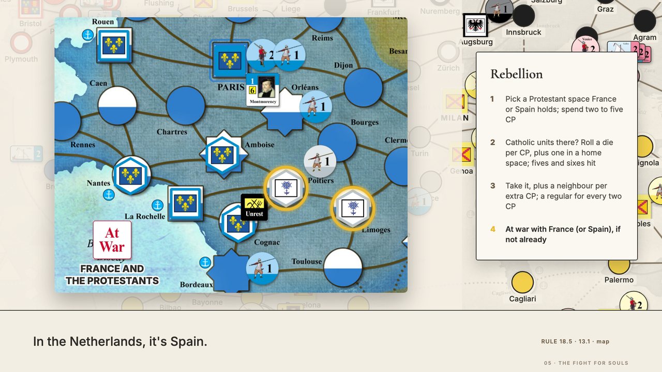The width and height of the screenshot is (662, 372).
Task: Click the fleur-de-lis marker at Amboise
Action: [223, 154]
